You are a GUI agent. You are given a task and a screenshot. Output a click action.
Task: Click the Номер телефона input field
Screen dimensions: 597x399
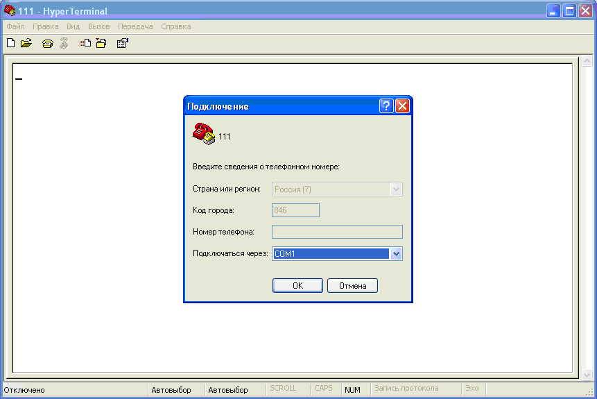(337, 232)
